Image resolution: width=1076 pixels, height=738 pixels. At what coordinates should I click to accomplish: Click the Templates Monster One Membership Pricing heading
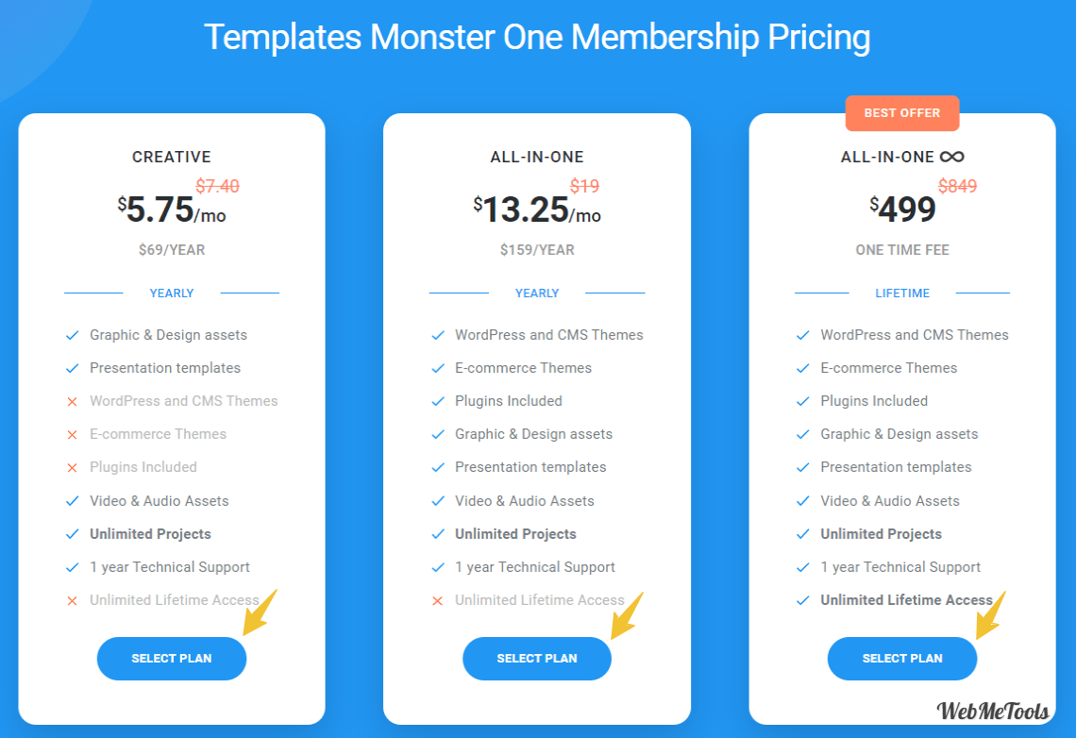(537, 37)
